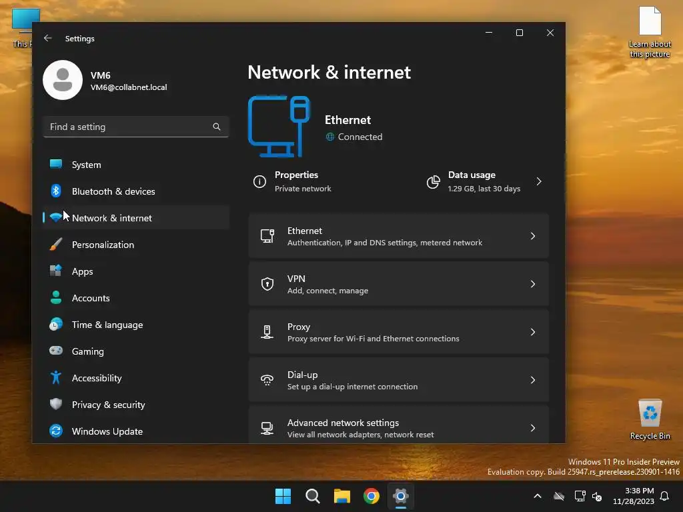Select Apps label in sidebar
The height and width of the screenshot is (512, 683).
coord(82,271)
